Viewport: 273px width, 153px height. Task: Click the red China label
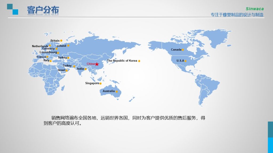tap(91, 64)
